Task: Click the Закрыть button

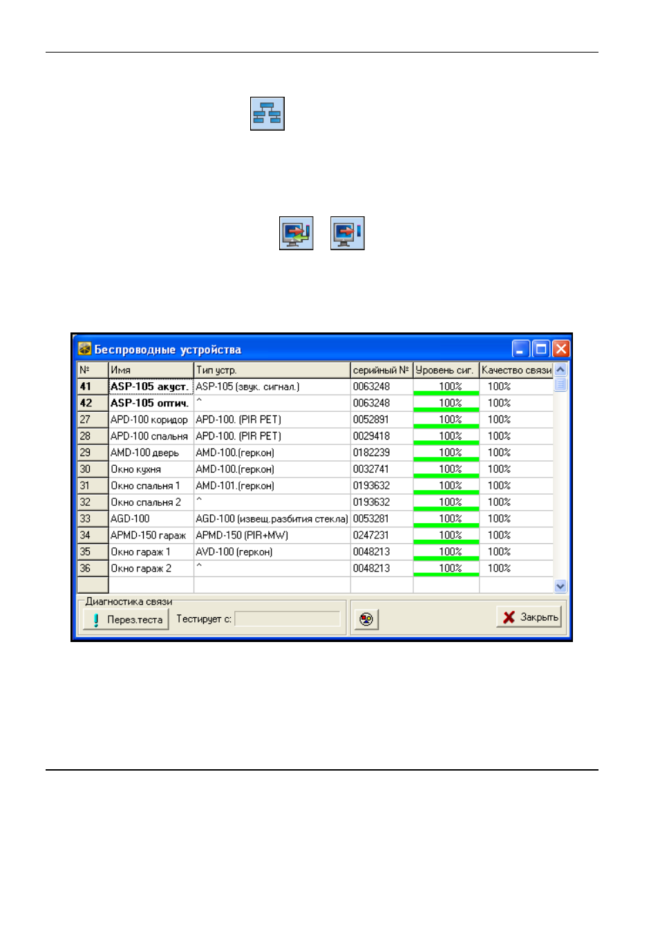Action: point(529,616)
